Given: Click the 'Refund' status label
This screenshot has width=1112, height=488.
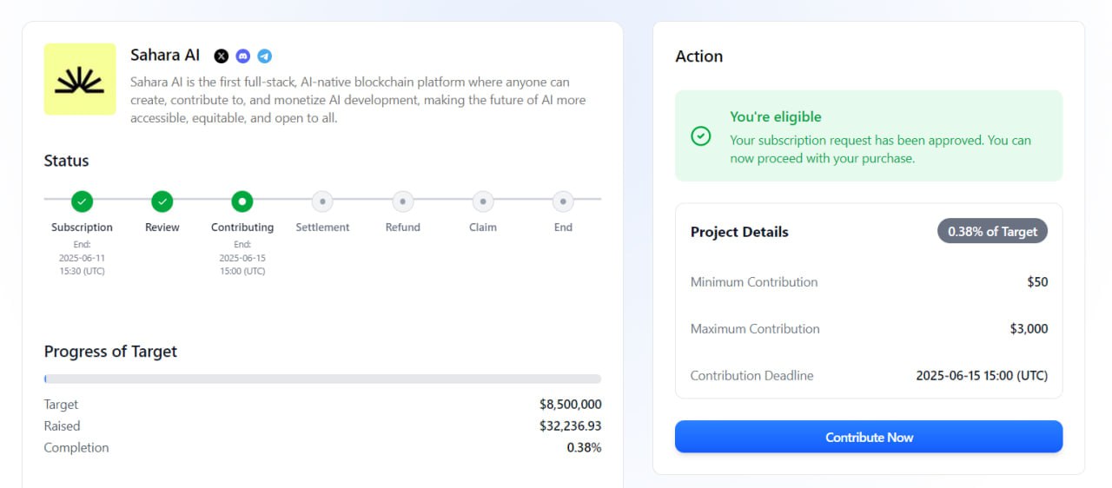Looking at the screenshot, I should [402, 228].
